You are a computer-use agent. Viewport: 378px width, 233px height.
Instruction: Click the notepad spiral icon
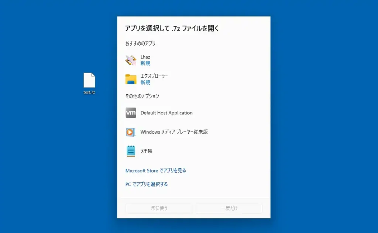click(x=130, y=151)
